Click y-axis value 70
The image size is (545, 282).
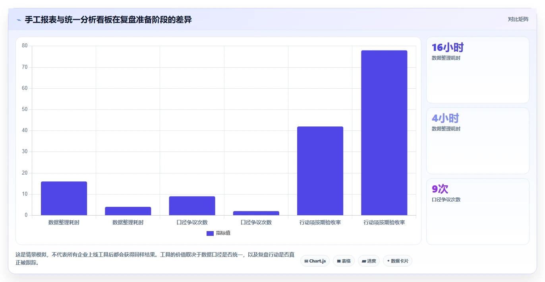pyautogui.click(x=25, y=67)
